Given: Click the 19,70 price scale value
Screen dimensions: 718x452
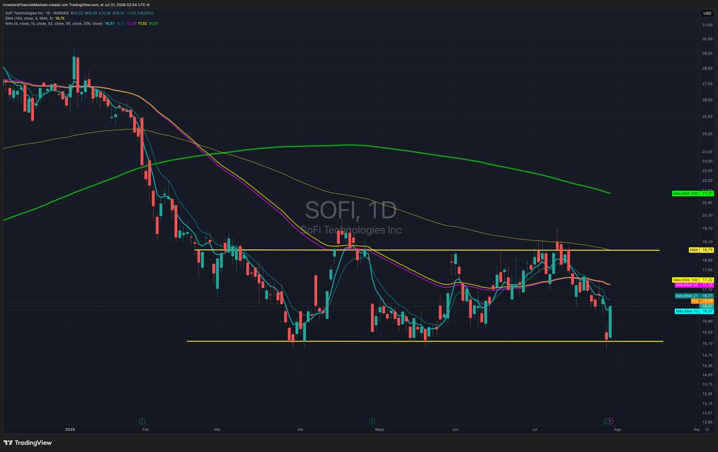Looking at the screenshot, I should 706,228.
